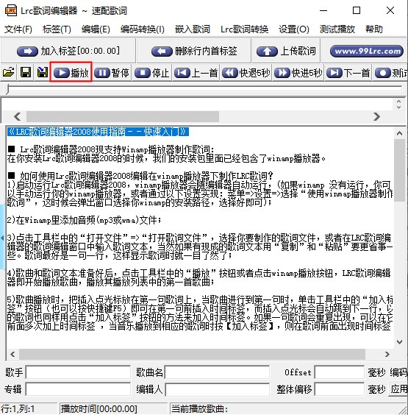Screen dimensions: 408x415
Task: Open the 测试播放 menu
Action: 337,29
